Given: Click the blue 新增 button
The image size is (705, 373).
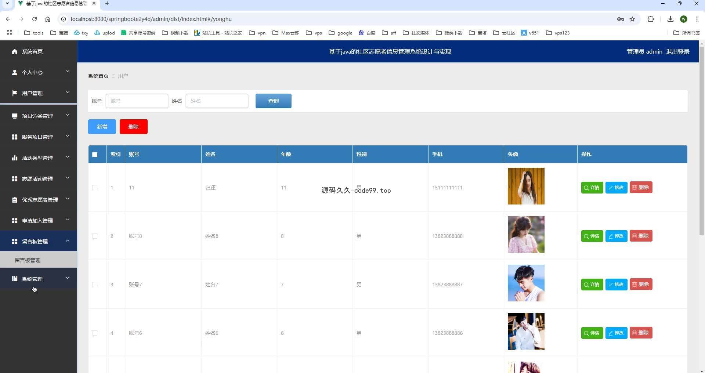Looking at the screenshot, I should (102, 127).
